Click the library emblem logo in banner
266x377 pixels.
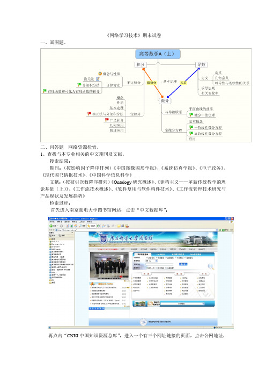(x=104, y=239)
